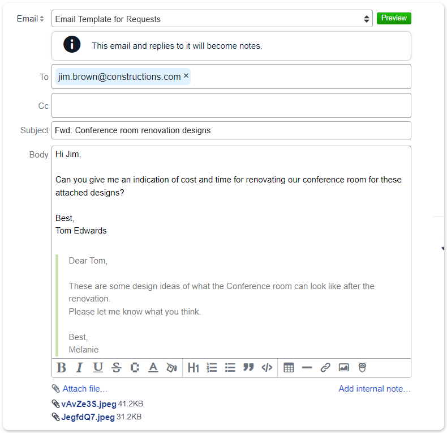Apply strikethrough formatting
Viewport: 447px width, 433px height.
tap(117, 368)
